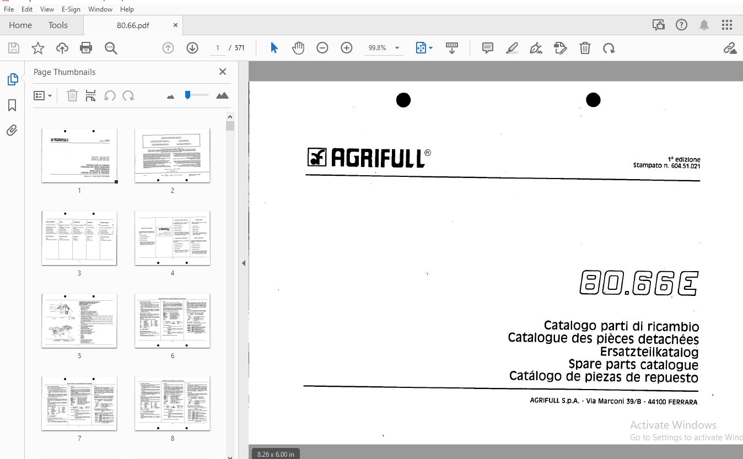Reduce thumbnail size small mountain icon
The width and height of the screenshot is (743, 459).
(170, 96)
